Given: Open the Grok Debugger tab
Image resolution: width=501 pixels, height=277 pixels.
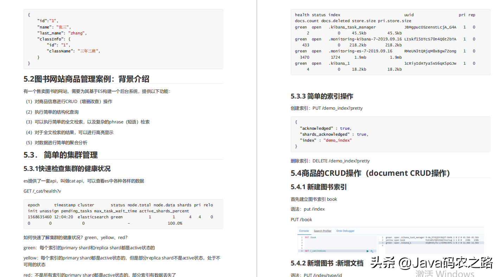Looking at the screenshot, I should point(345,231).
